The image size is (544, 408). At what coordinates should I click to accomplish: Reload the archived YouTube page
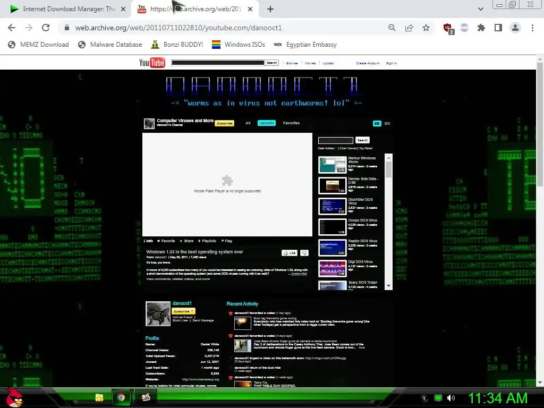tap(46, 28)
